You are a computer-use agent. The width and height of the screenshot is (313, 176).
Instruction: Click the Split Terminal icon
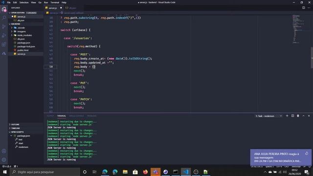pos(292,116)
